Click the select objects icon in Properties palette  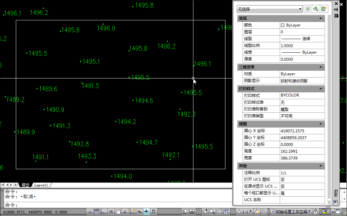316,9
